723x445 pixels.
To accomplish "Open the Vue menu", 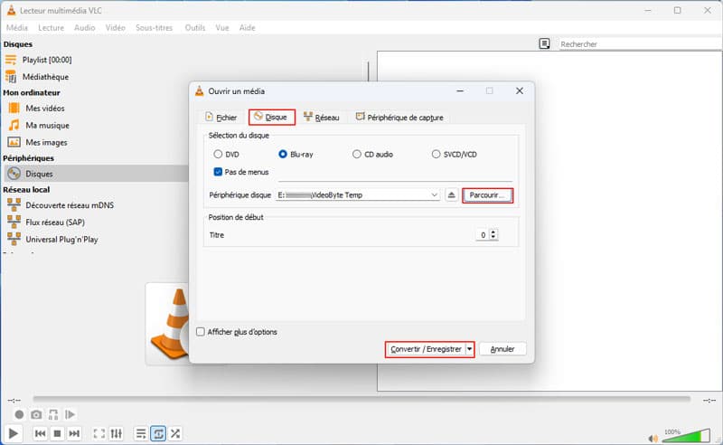I will pos(222,28).
